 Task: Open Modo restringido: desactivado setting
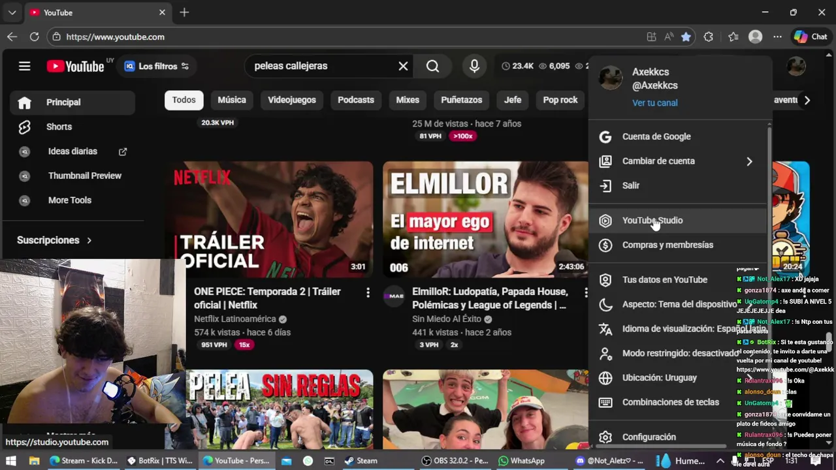[x=677, y=353]
